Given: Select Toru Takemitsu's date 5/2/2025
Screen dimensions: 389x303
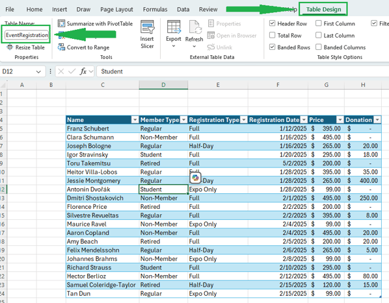Looking at the screenshot, I should point(278,164).
